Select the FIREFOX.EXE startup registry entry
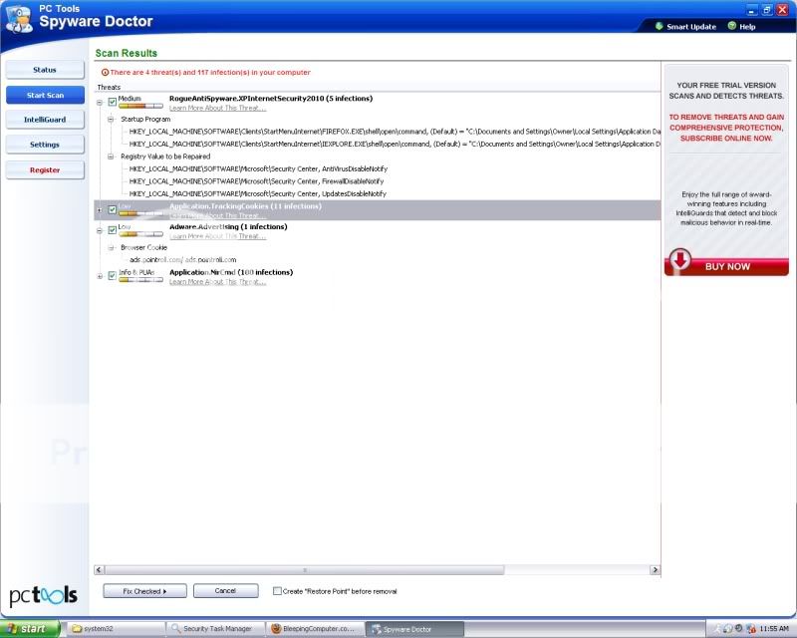797x638 pixels. tap(395, 132)
